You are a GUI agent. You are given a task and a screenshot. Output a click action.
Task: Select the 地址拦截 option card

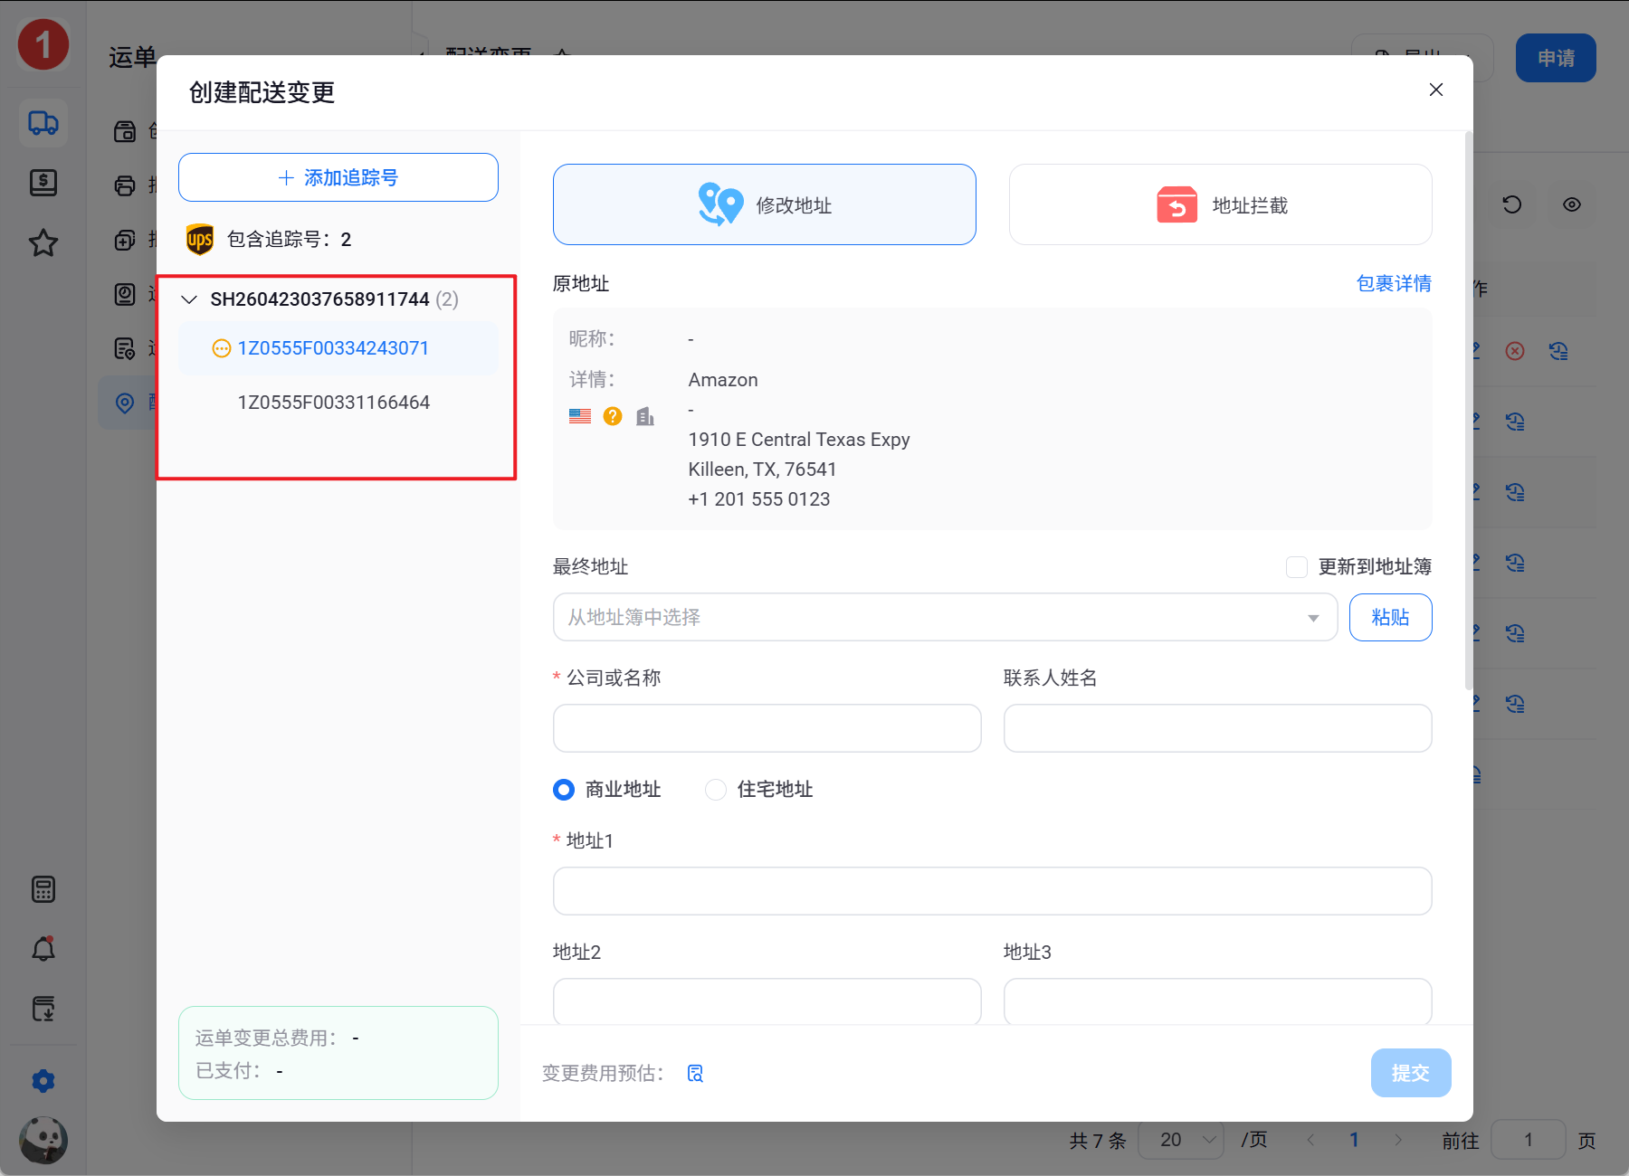tap(1221, 204)
